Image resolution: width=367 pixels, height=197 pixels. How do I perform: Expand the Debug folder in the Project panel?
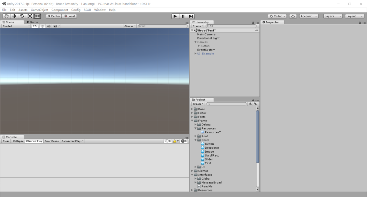(x=195, y=125)
